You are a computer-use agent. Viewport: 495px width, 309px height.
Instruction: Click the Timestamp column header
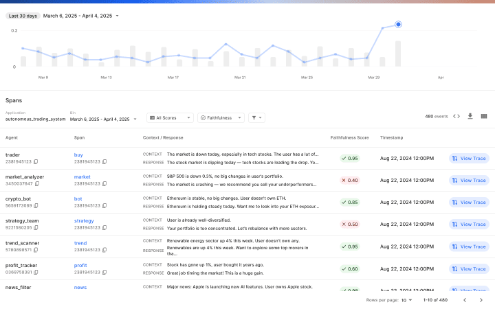(391, 138)
